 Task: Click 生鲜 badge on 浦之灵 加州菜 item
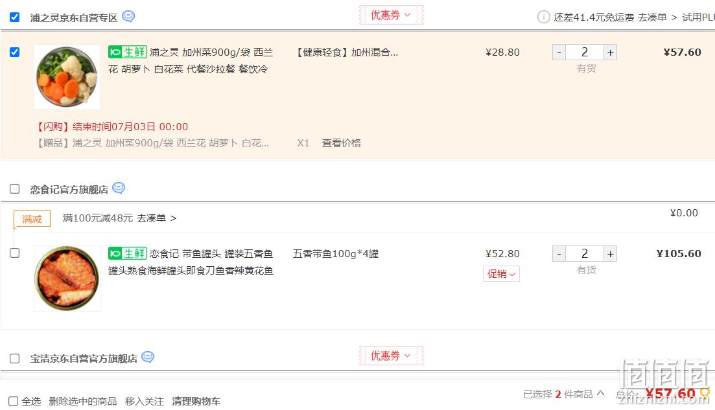tap(128, 52)
